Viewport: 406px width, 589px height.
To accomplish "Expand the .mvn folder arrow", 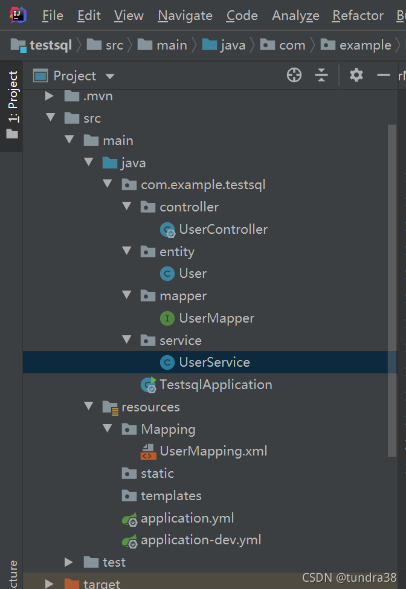I will pos(49,96).
